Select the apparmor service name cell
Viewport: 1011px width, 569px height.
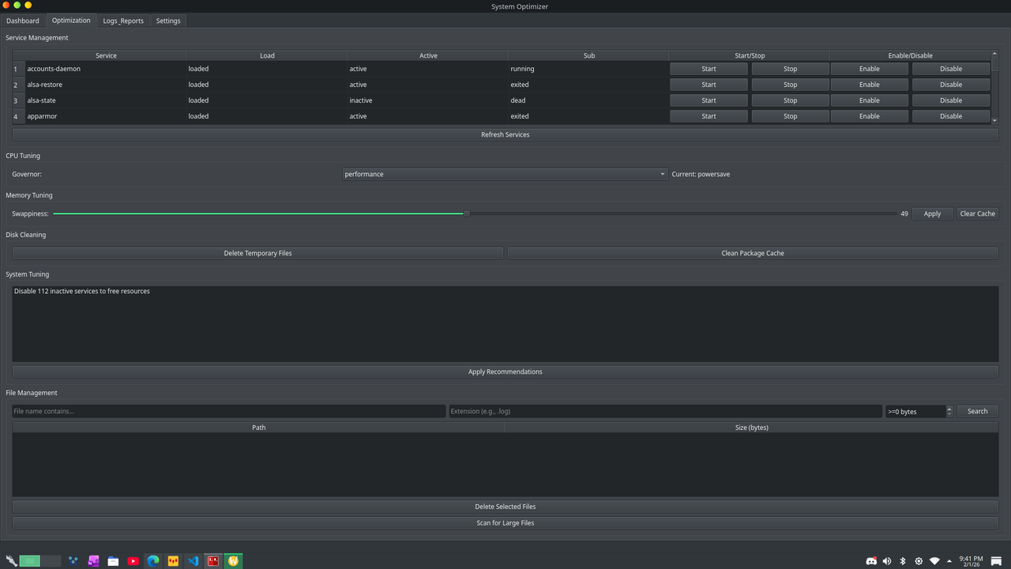[x=106, y=116]
